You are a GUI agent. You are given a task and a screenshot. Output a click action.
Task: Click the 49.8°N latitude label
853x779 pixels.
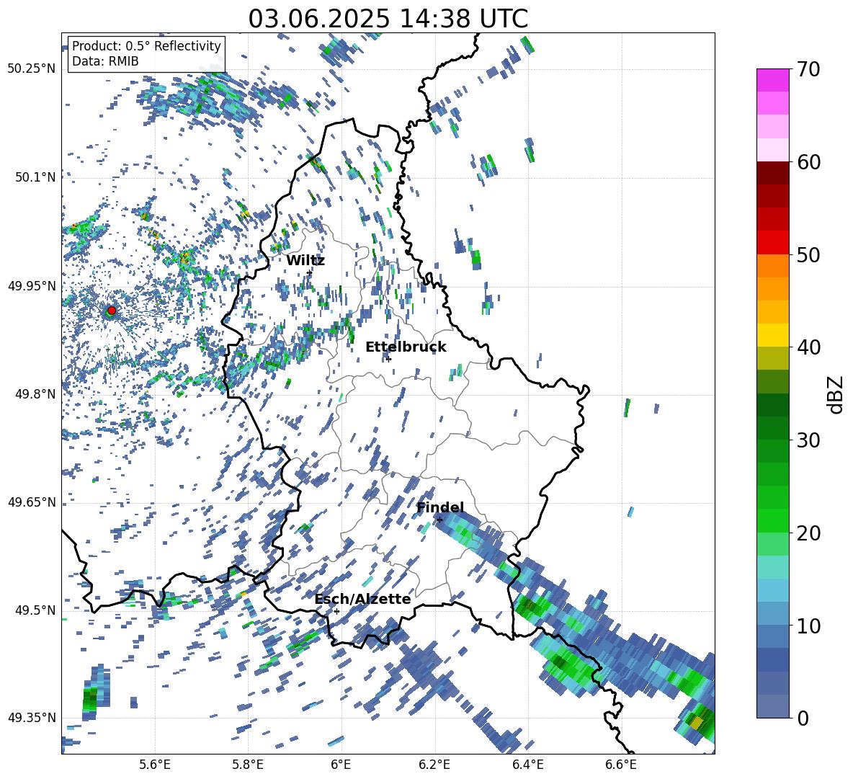[35, 394]
